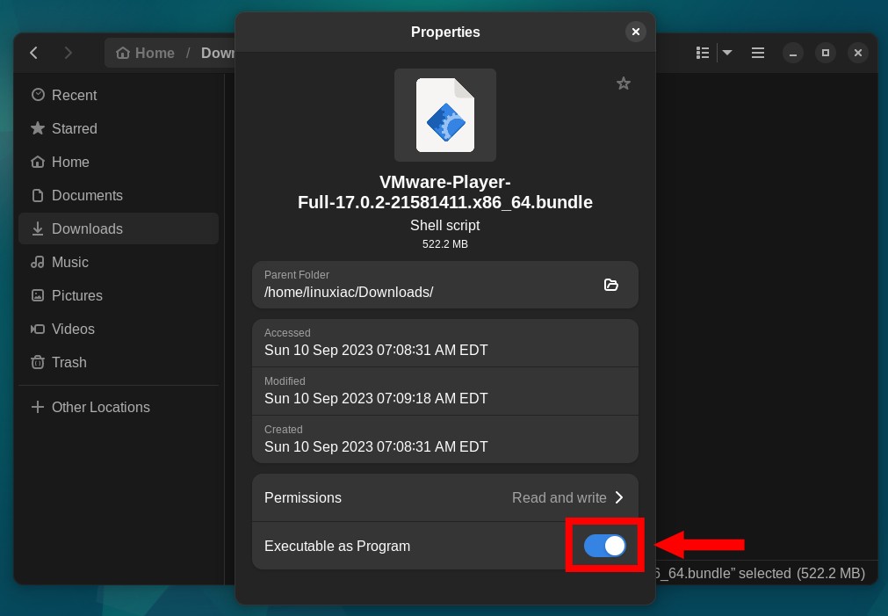Viewport: 888px width, 616px height.
Task: Click the star icon to favorite the file
Action: point(624,83)
